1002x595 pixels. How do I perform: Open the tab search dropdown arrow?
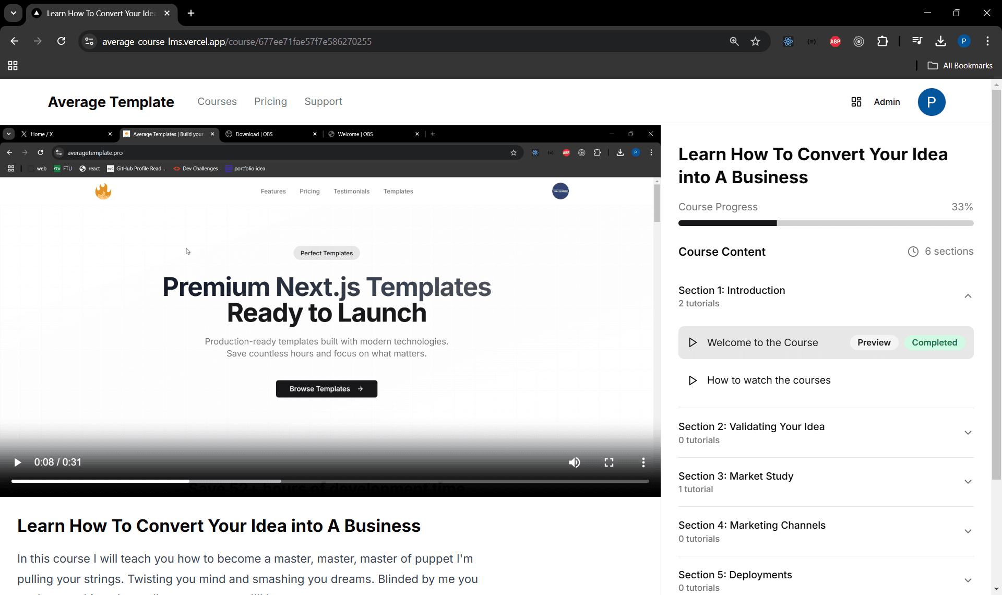tap(13, 13)
